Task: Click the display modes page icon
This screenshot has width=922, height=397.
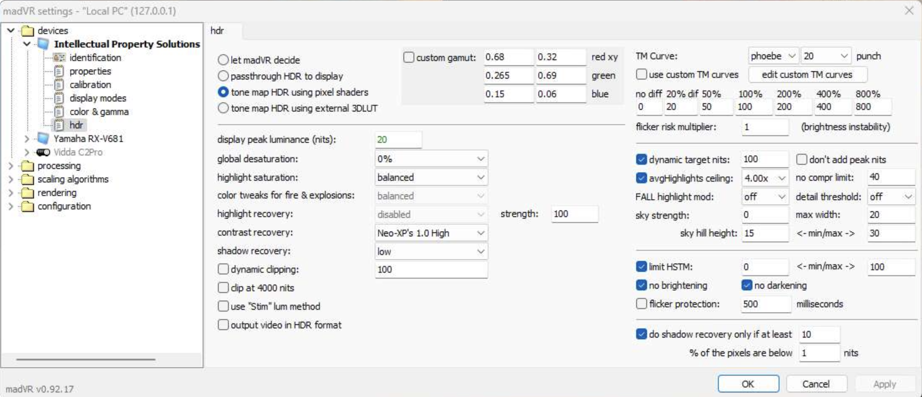Action: click(x=59, y=98)
